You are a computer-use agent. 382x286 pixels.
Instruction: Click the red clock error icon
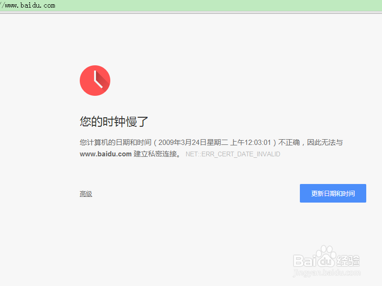(x=95, y=81)
